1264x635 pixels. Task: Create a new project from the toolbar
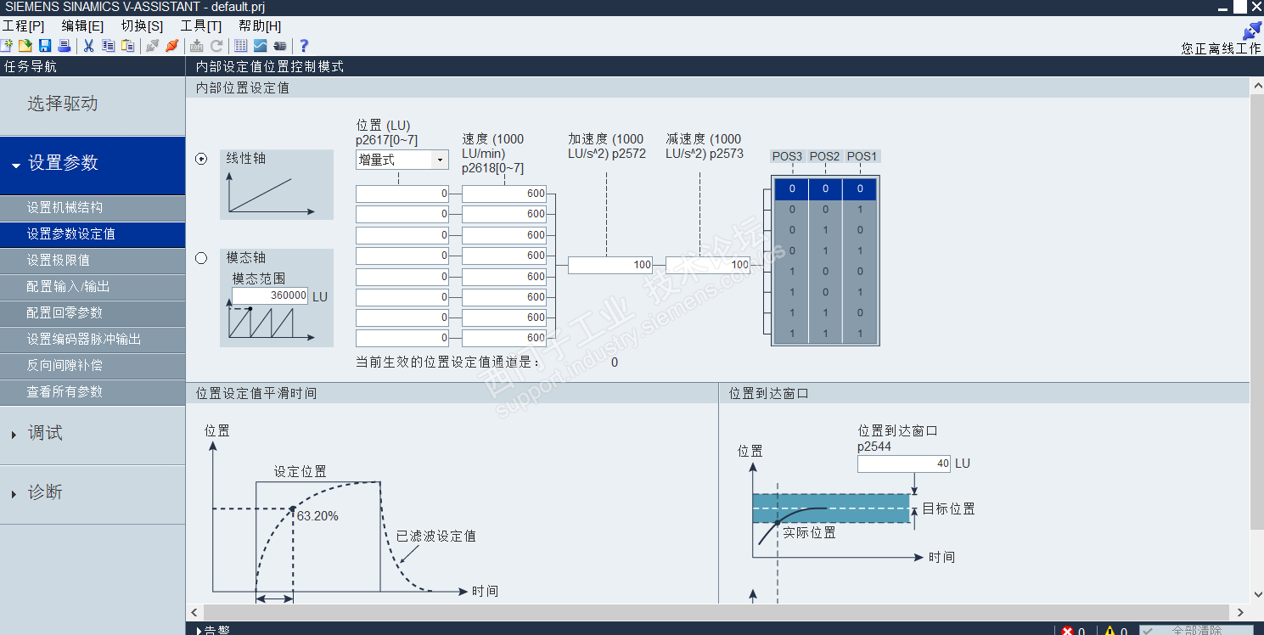[x=8, y=46]
